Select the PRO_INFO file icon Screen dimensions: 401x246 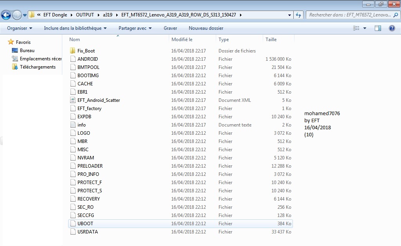(x=73, y=174)
